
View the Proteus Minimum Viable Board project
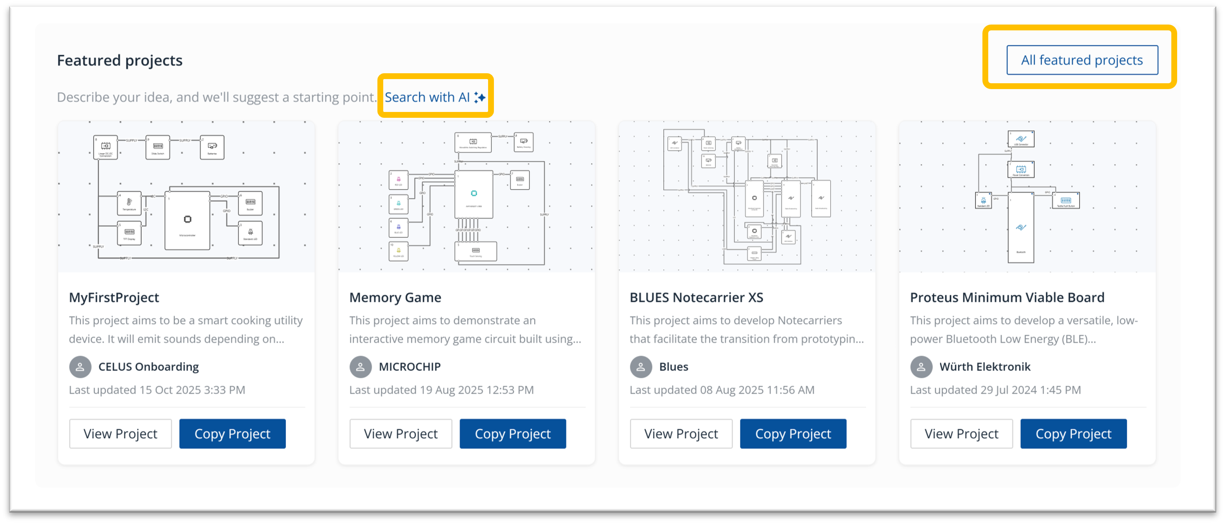[x=961, y=434]
